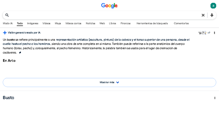219x123 pixels.
Task: Start voice search with microphone icon
Action: pyautogui.click(x=212, y=15)
